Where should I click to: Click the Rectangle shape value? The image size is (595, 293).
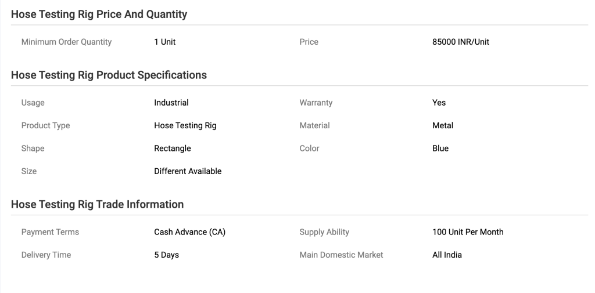coord(172,148)
